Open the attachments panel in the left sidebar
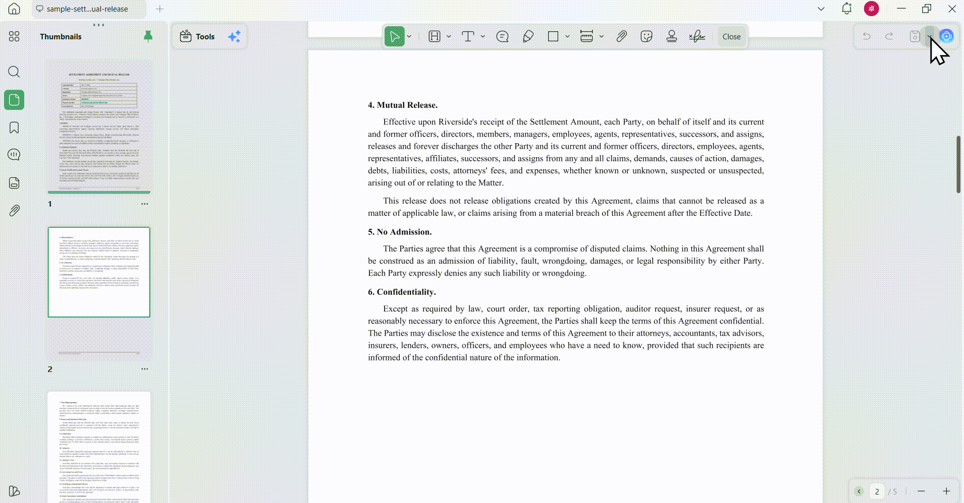 pyautogui.click(x=14, y=211)
